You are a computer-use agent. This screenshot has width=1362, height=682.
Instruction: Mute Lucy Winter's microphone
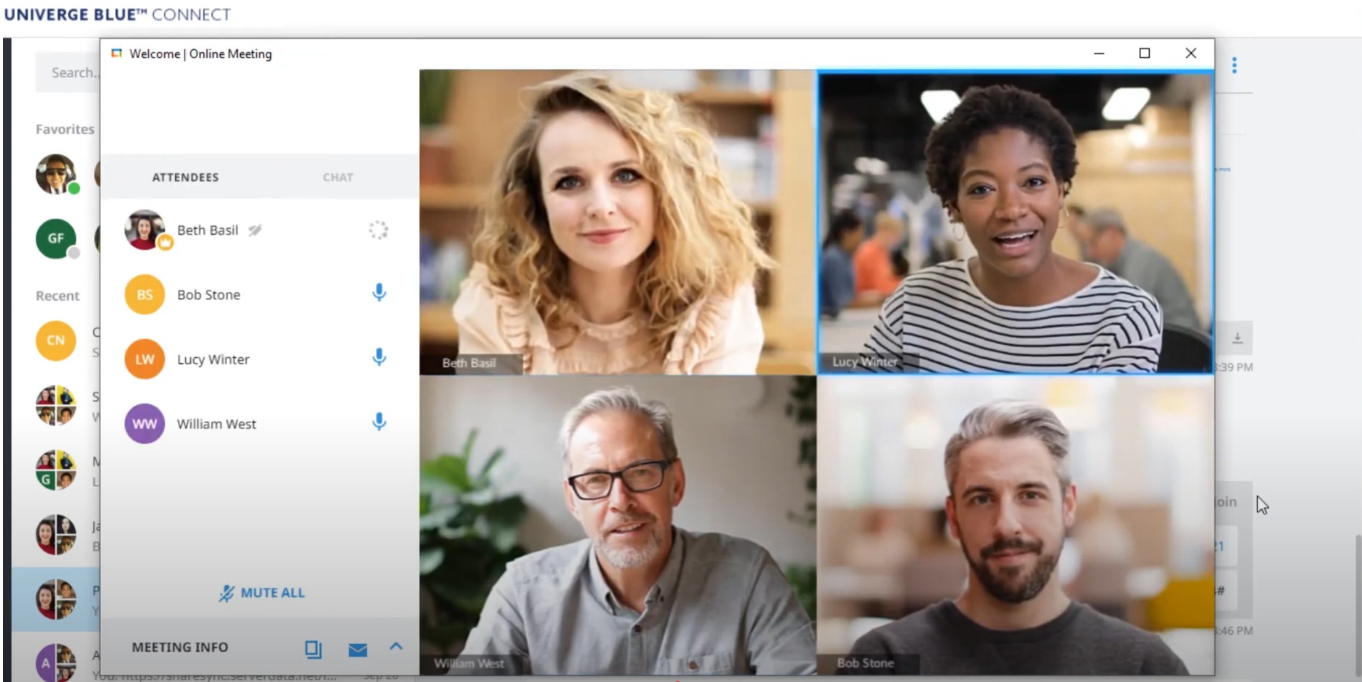point(379,358)
